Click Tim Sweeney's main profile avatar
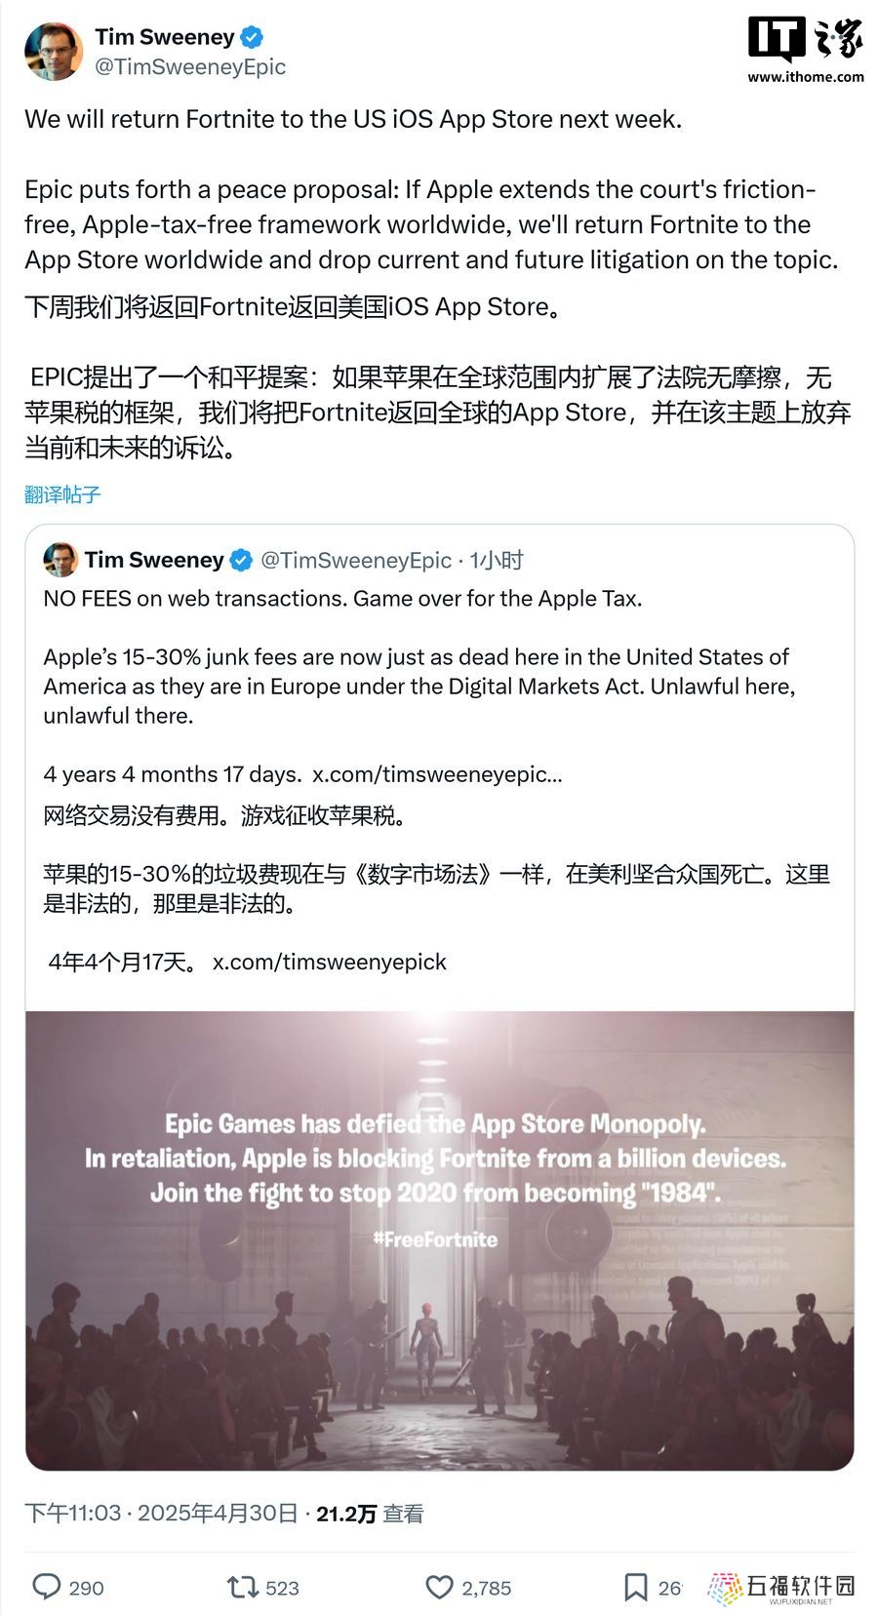The height and width of the screenshot is (1615, 878). pyautogui.click(x=54, y=52)
